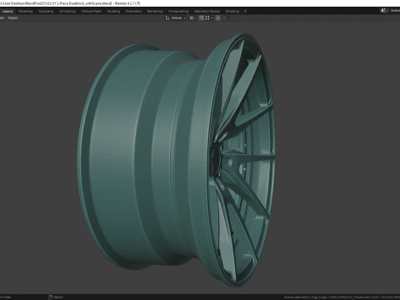Switch to the Animation workspace

coord(133,12)
